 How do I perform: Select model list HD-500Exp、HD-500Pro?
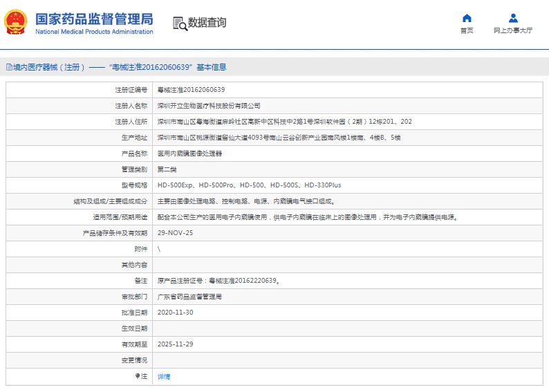[x=249, y=185]
